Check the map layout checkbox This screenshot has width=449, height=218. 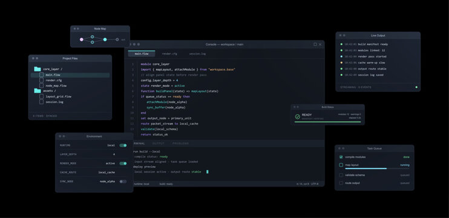pyautogui.click(x=341, y=165)
